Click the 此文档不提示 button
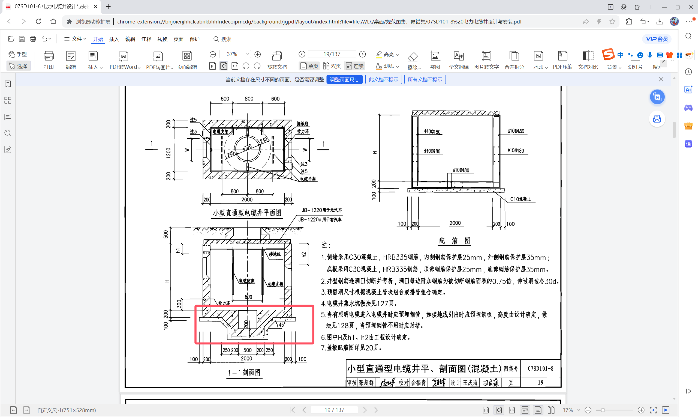 pos(383,79)
